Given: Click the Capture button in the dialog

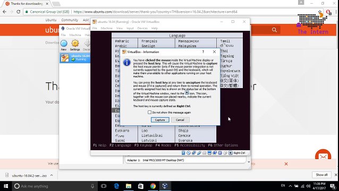Looking at the screenshot, I should pyautogui.click(x=160, y=120).
